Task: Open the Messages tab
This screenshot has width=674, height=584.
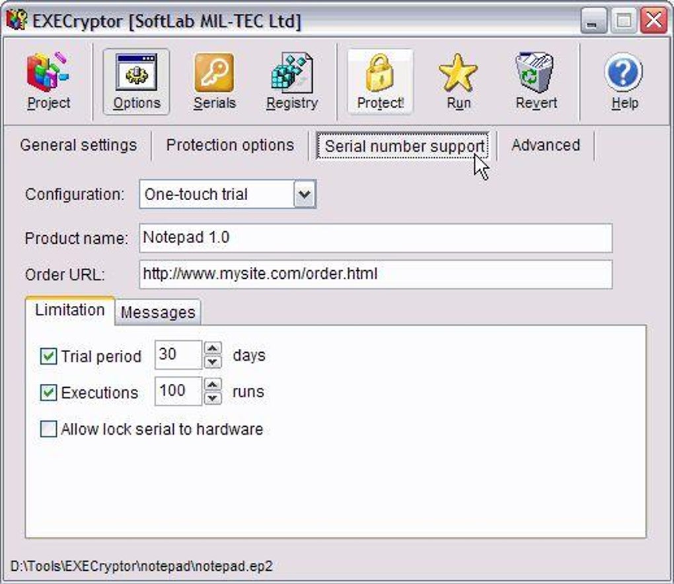Action: click(158, 311)
